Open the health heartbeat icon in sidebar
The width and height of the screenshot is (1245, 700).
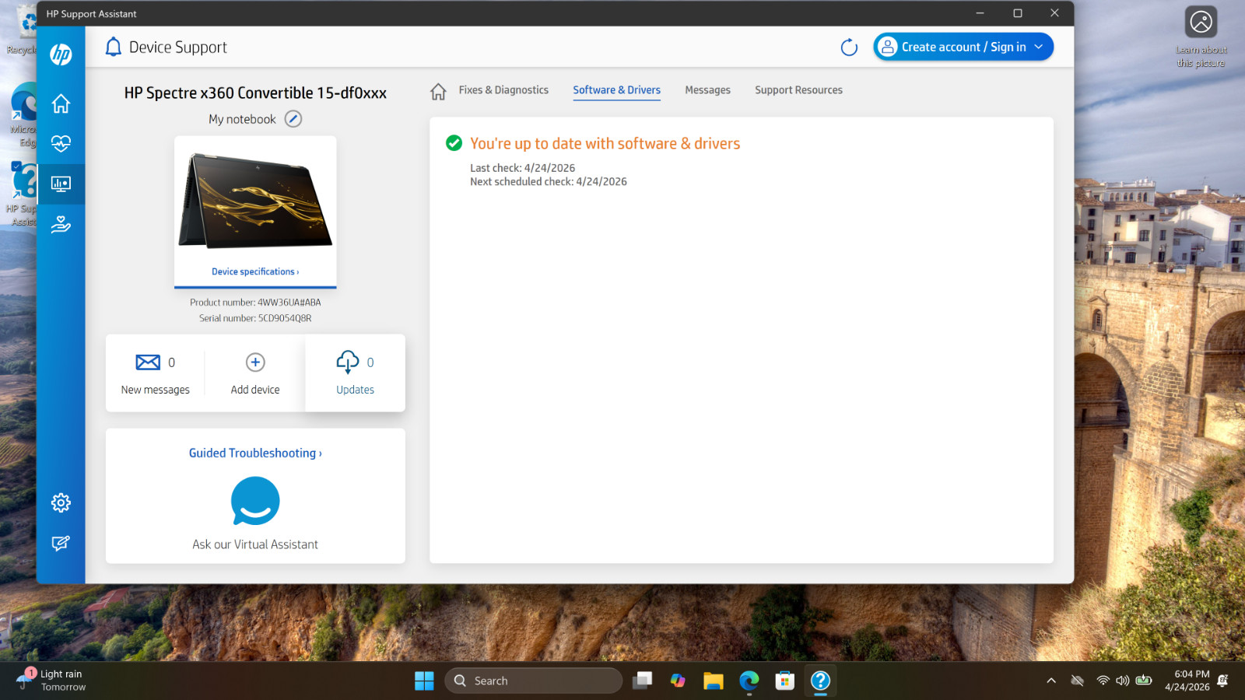pyautogui.click(x=61, y=144)
